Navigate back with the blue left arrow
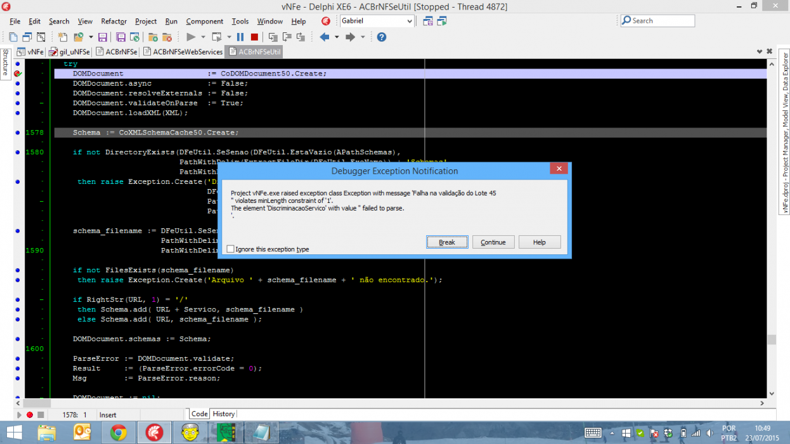 tap(325, 37)
